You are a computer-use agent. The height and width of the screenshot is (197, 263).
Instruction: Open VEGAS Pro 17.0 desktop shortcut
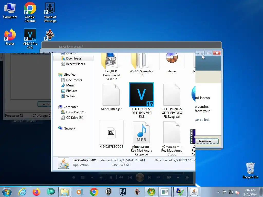tap(30, 38)
